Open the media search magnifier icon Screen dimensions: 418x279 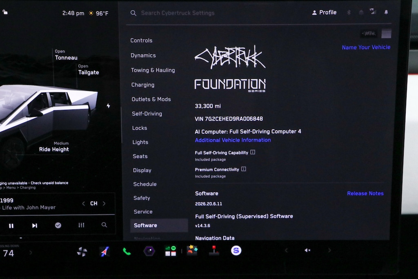(104, 225)
